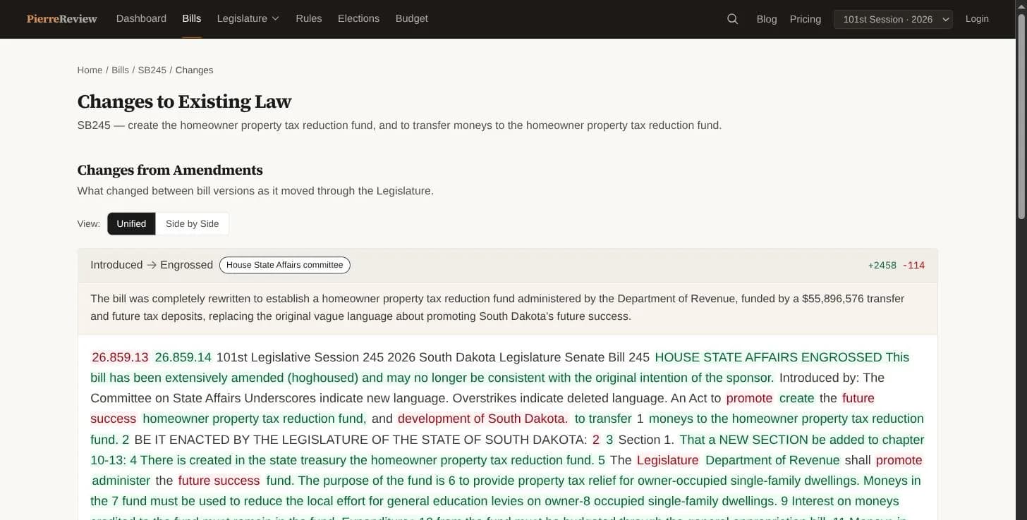The image size is (1027, 520).
Task: Open the Rules nav item
Action: point(309,19)
